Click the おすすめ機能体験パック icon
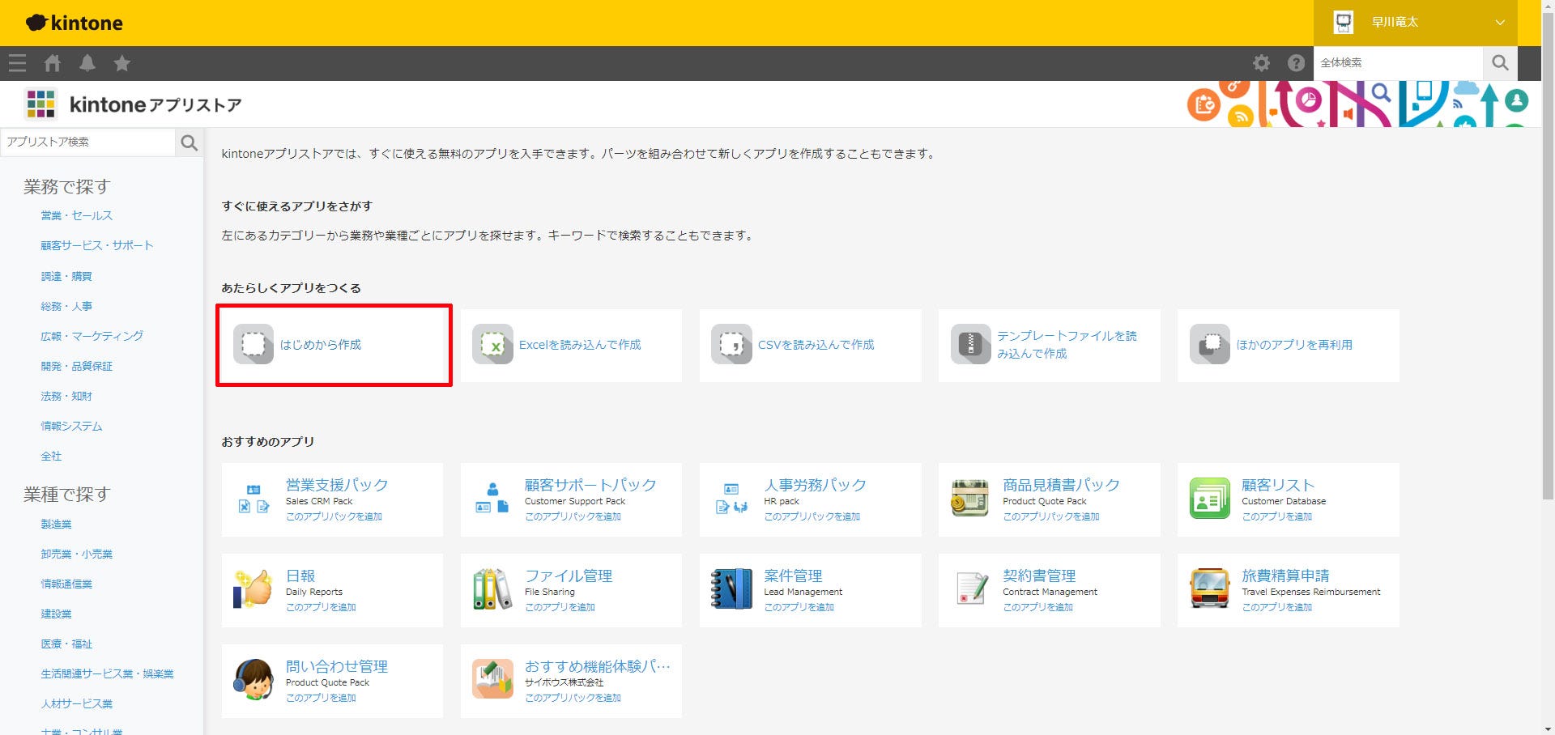 (492, 680)
